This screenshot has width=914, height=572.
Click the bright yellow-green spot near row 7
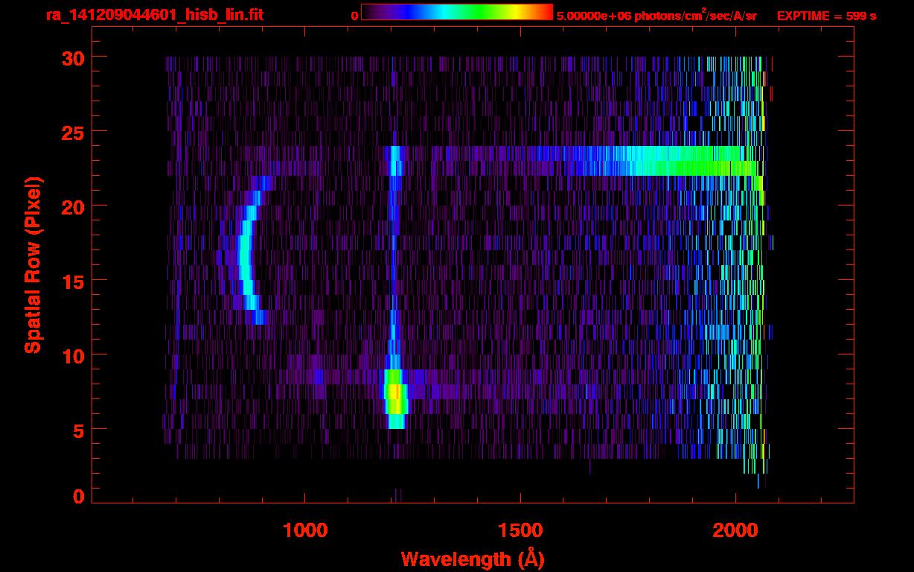tap(396, 398)
